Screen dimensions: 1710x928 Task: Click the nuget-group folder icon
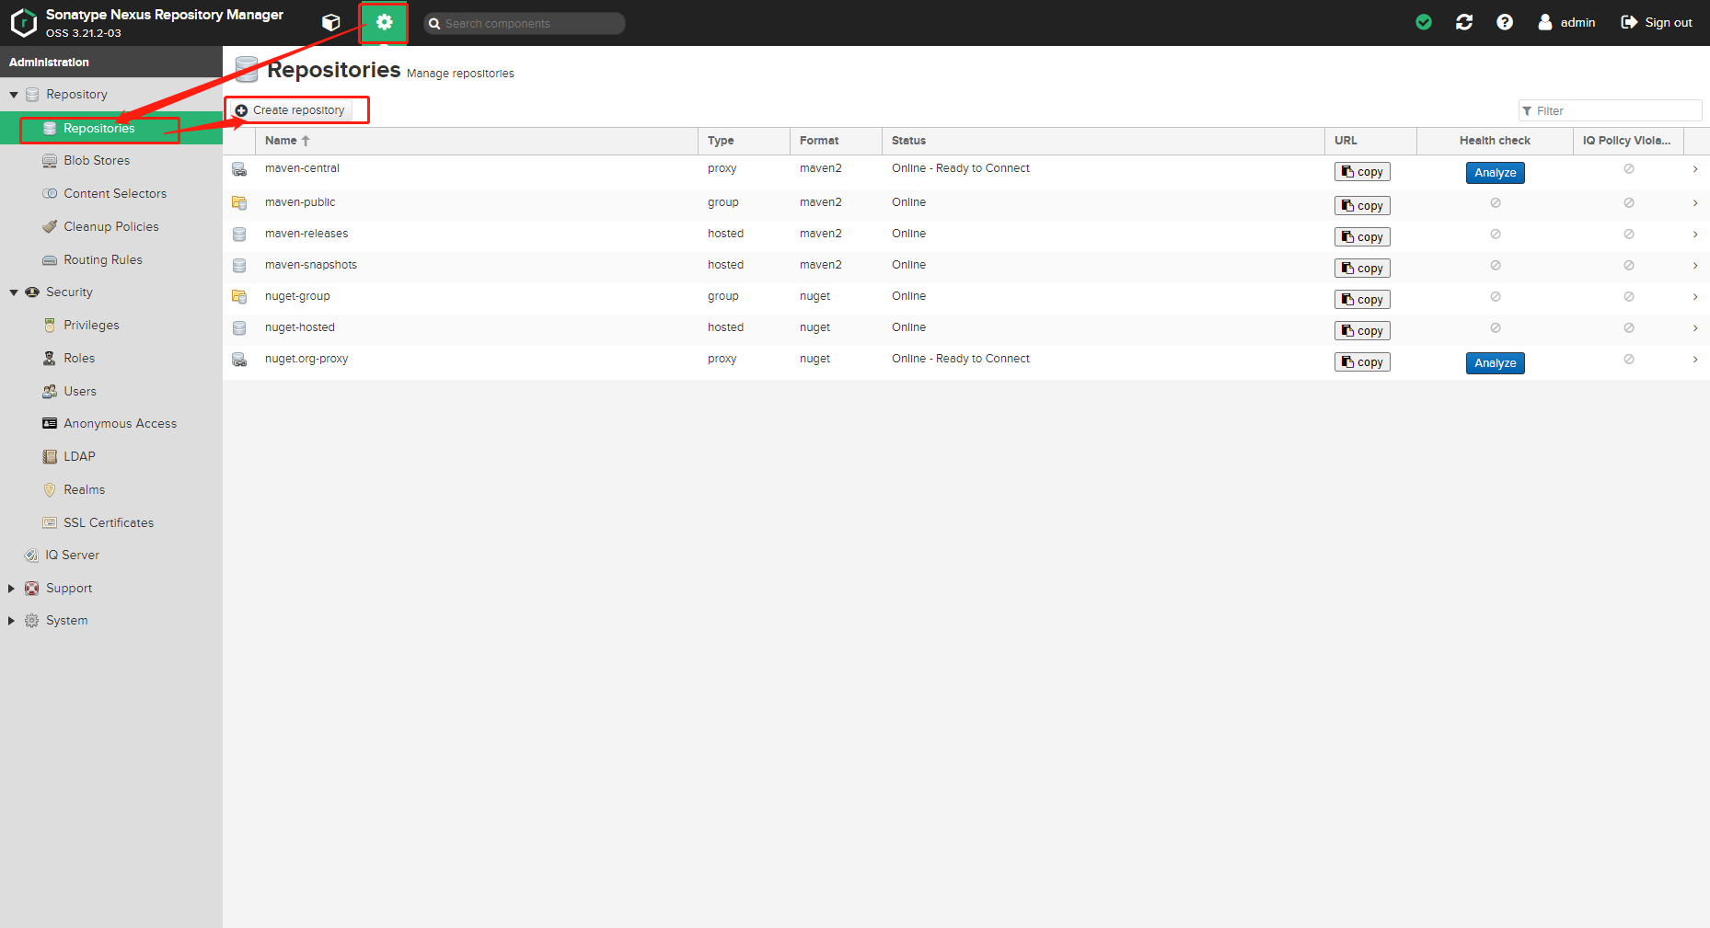pos(239,297)
